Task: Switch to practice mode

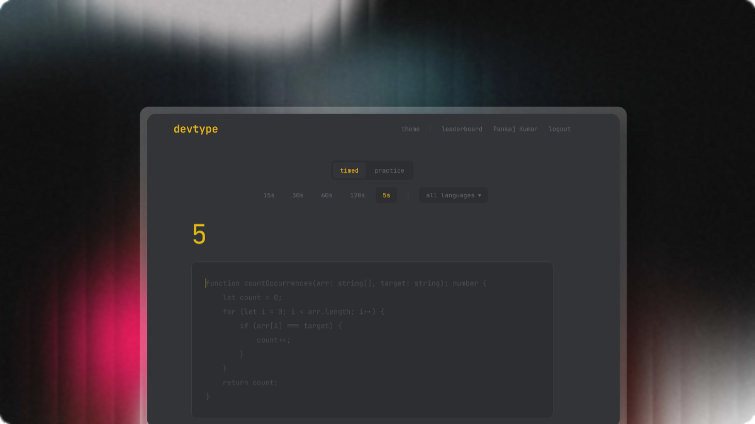Action: click(x=389, y=170)
